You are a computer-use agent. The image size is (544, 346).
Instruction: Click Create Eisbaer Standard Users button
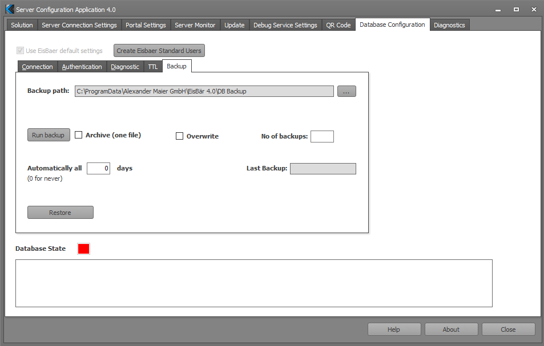click(159, 51)
